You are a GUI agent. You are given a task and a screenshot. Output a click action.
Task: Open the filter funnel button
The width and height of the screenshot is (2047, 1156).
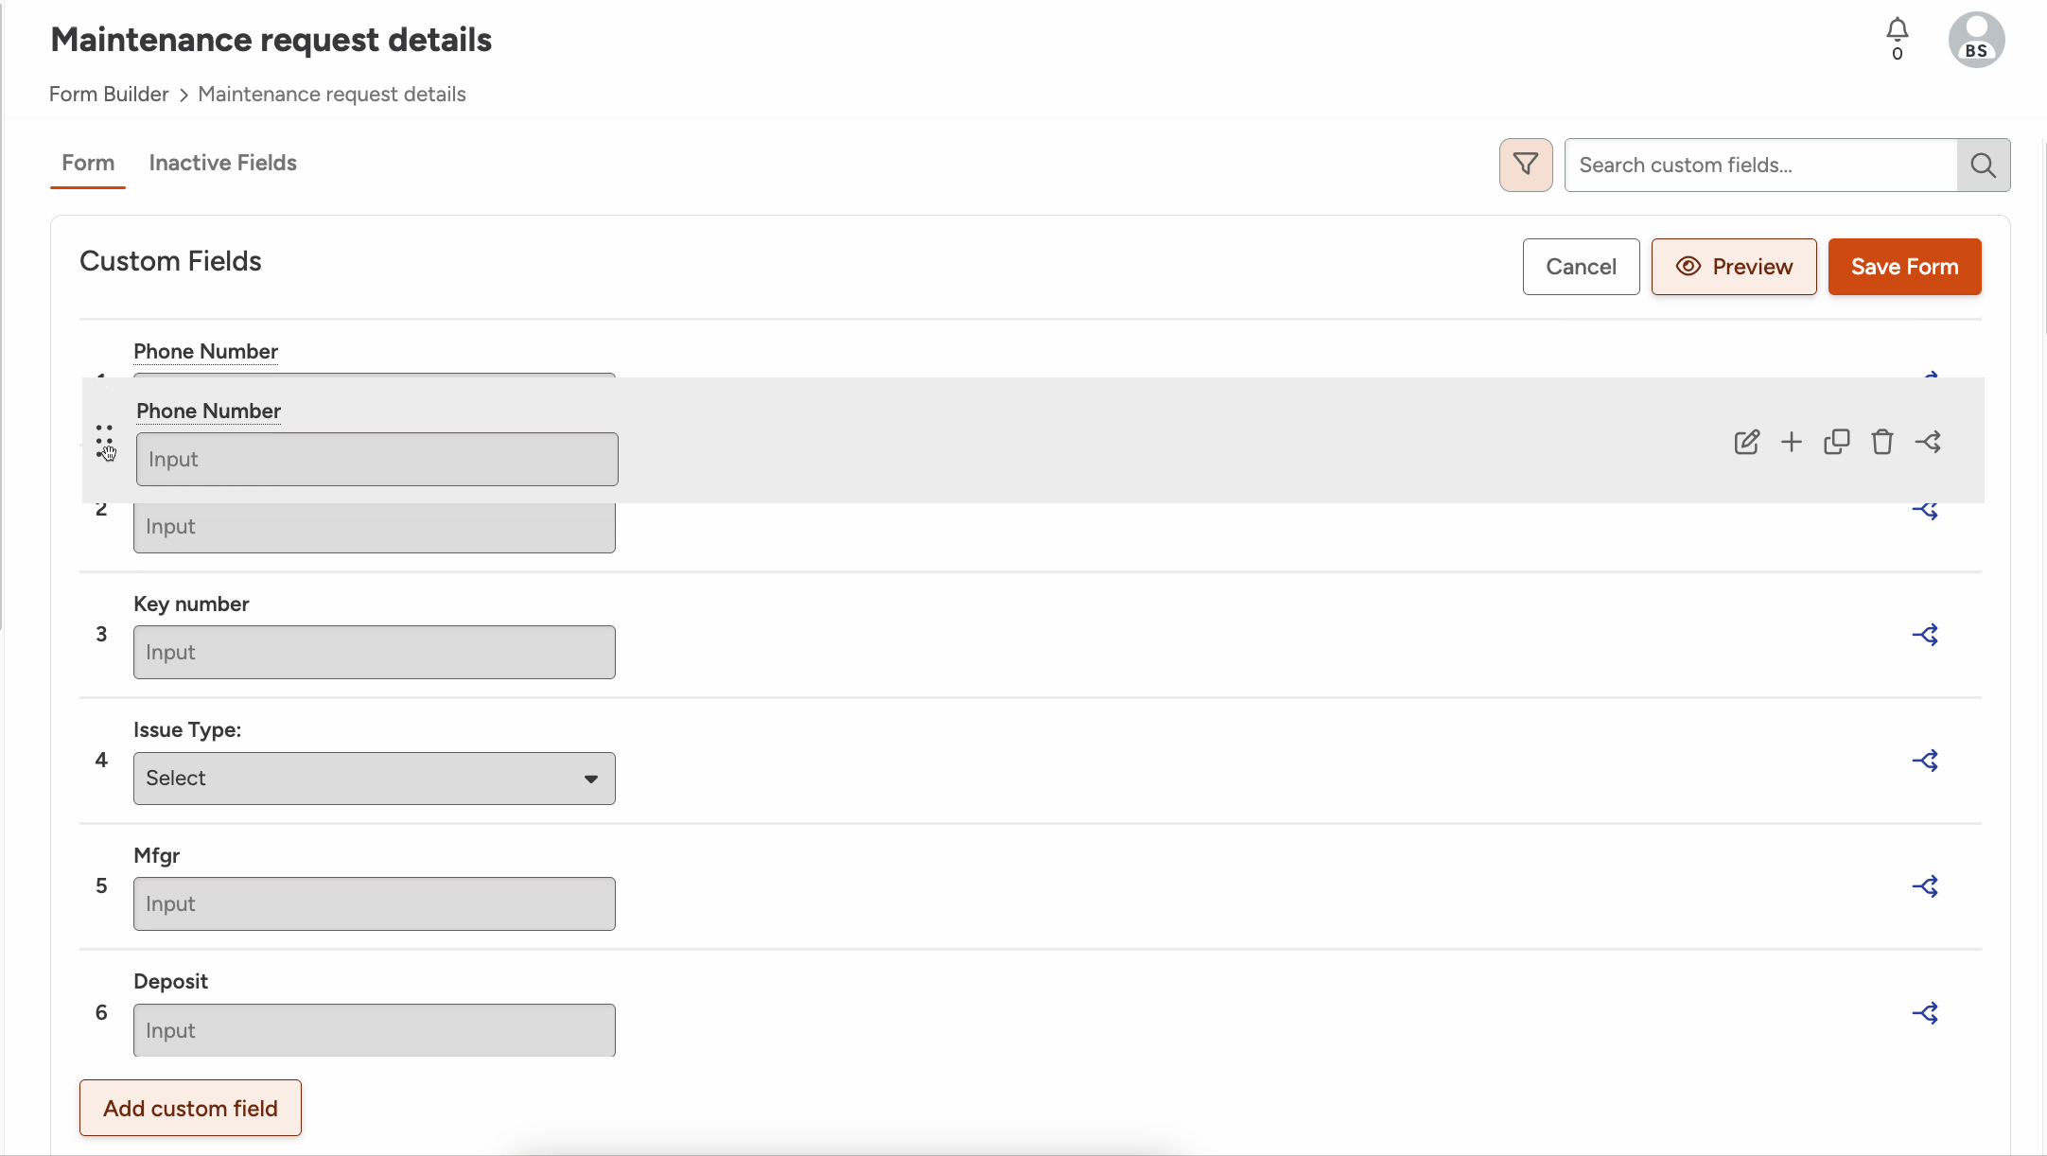(1526, 165)
